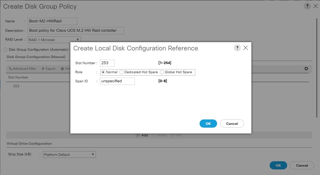320x175 pixels.
Task: Confirm the disk reference with dialog OK
Action: [x=208, y=123]
